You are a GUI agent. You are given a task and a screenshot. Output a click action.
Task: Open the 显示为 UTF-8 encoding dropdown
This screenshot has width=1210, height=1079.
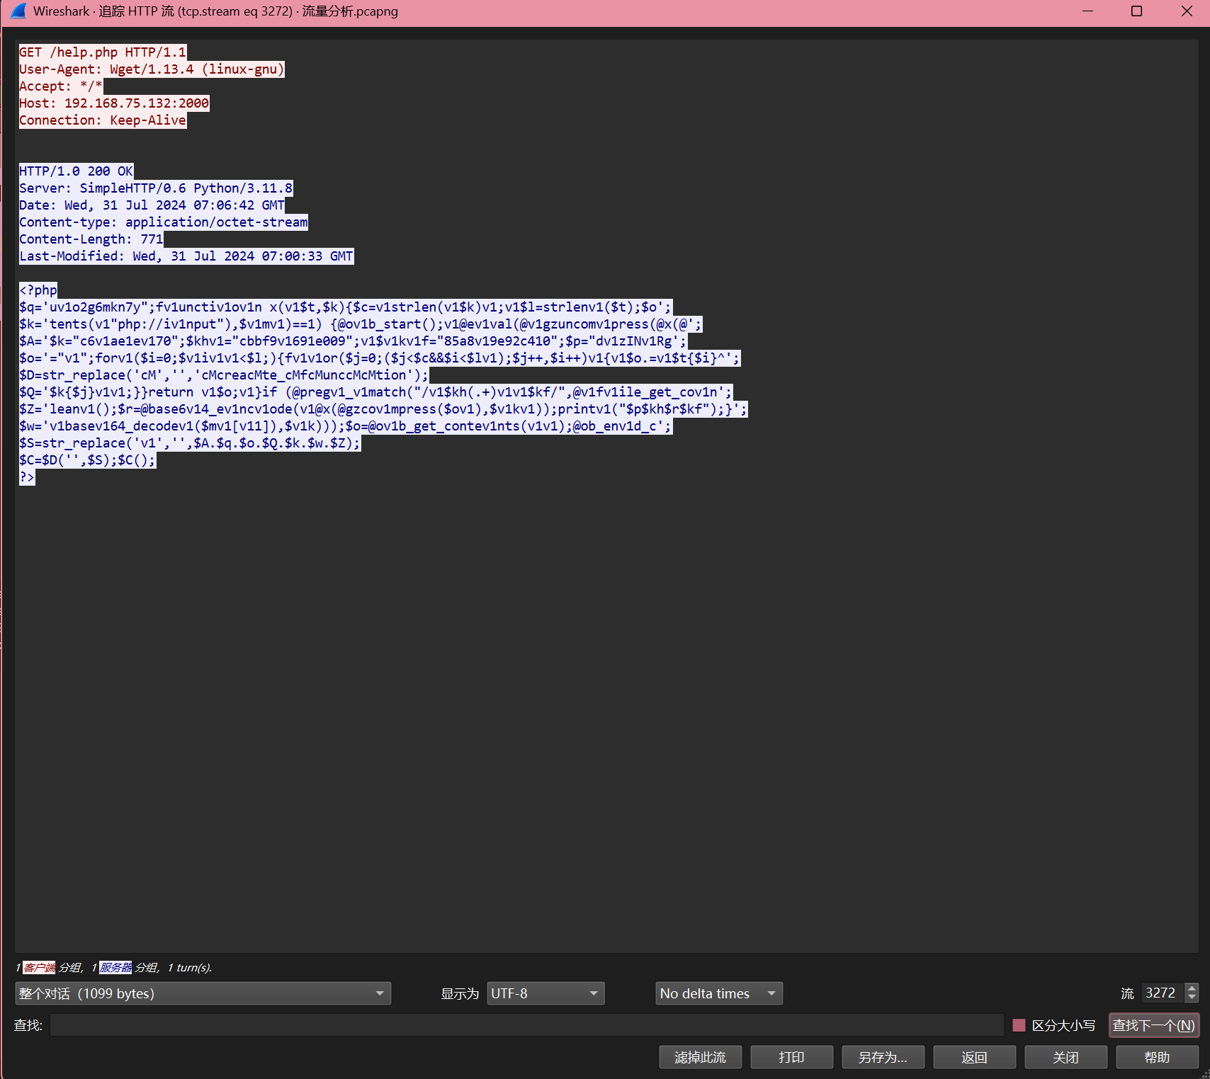[545, 993]
